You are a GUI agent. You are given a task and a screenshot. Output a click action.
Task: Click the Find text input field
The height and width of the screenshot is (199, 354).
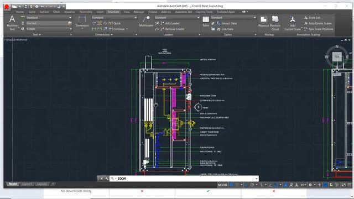[x=46, y=23]
